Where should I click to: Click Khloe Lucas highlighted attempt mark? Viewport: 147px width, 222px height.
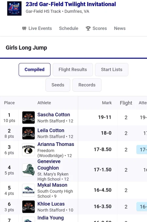point(142,207)
